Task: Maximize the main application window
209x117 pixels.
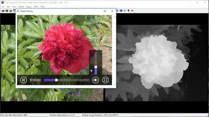Action: coord(197,2)
